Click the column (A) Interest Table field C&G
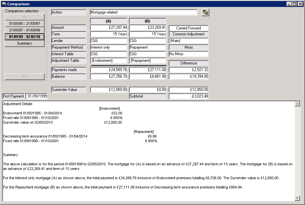The height and width of the screenshot is (205, 305). pos(109,54)
